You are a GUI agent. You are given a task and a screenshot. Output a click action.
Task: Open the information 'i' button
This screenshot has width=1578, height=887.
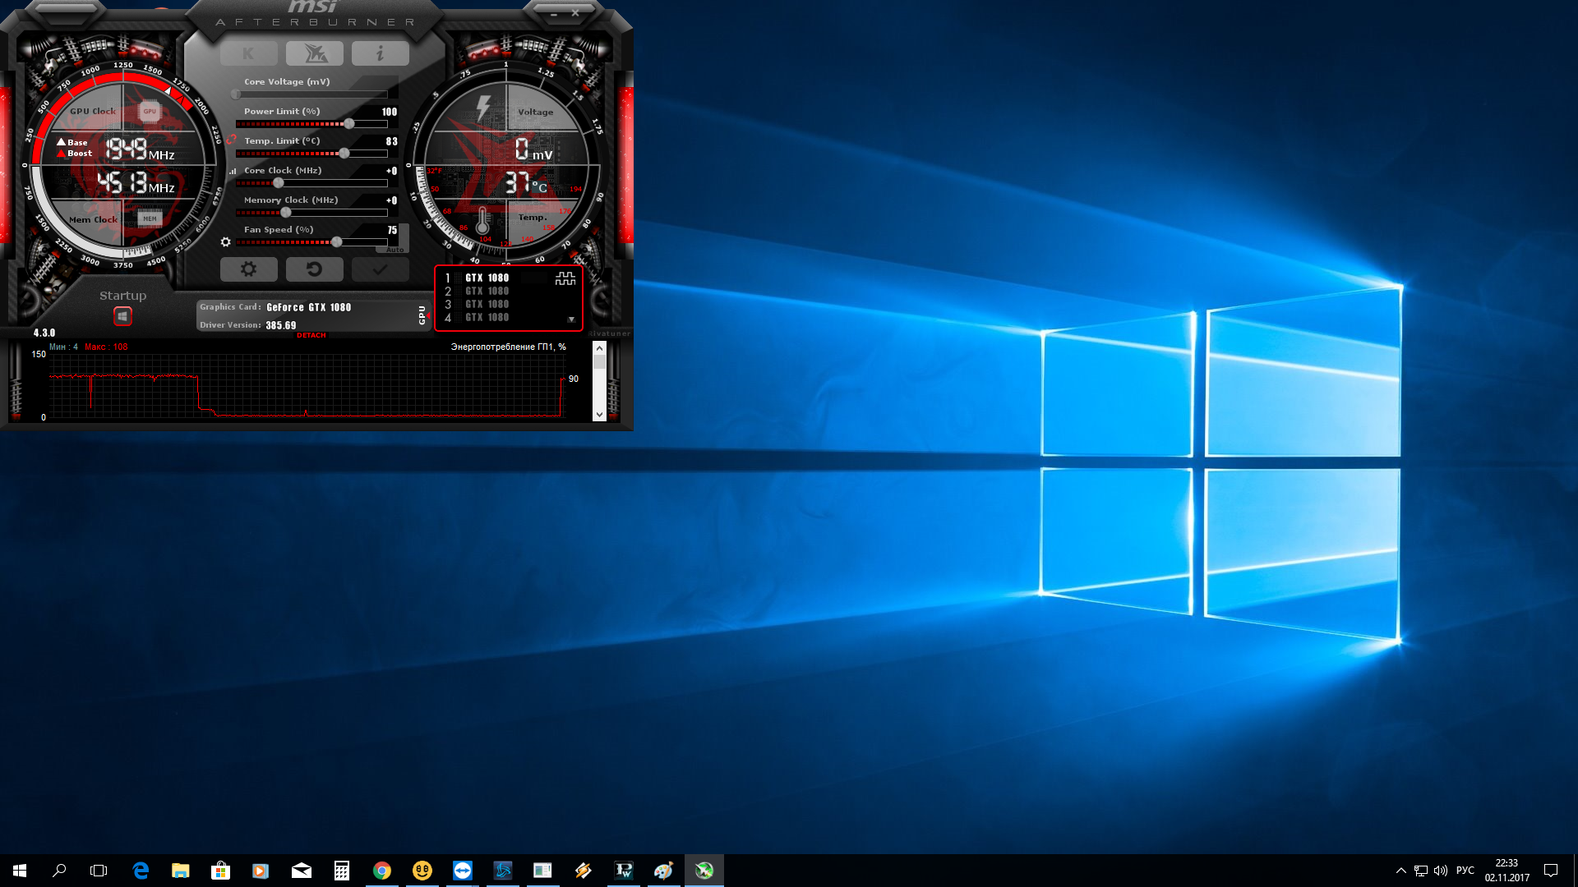[380, 54]
